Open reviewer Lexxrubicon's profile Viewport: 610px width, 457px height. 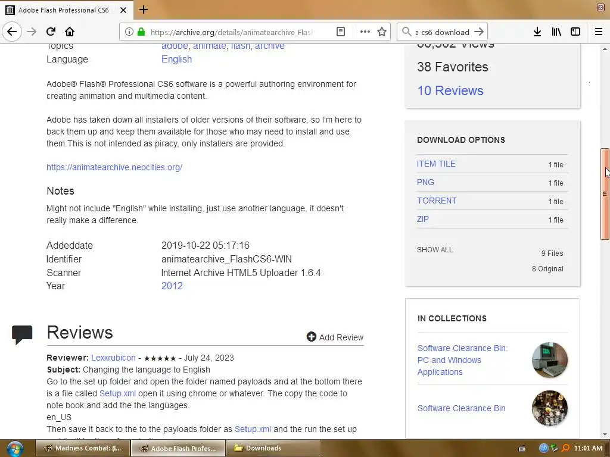coord(113,358)
